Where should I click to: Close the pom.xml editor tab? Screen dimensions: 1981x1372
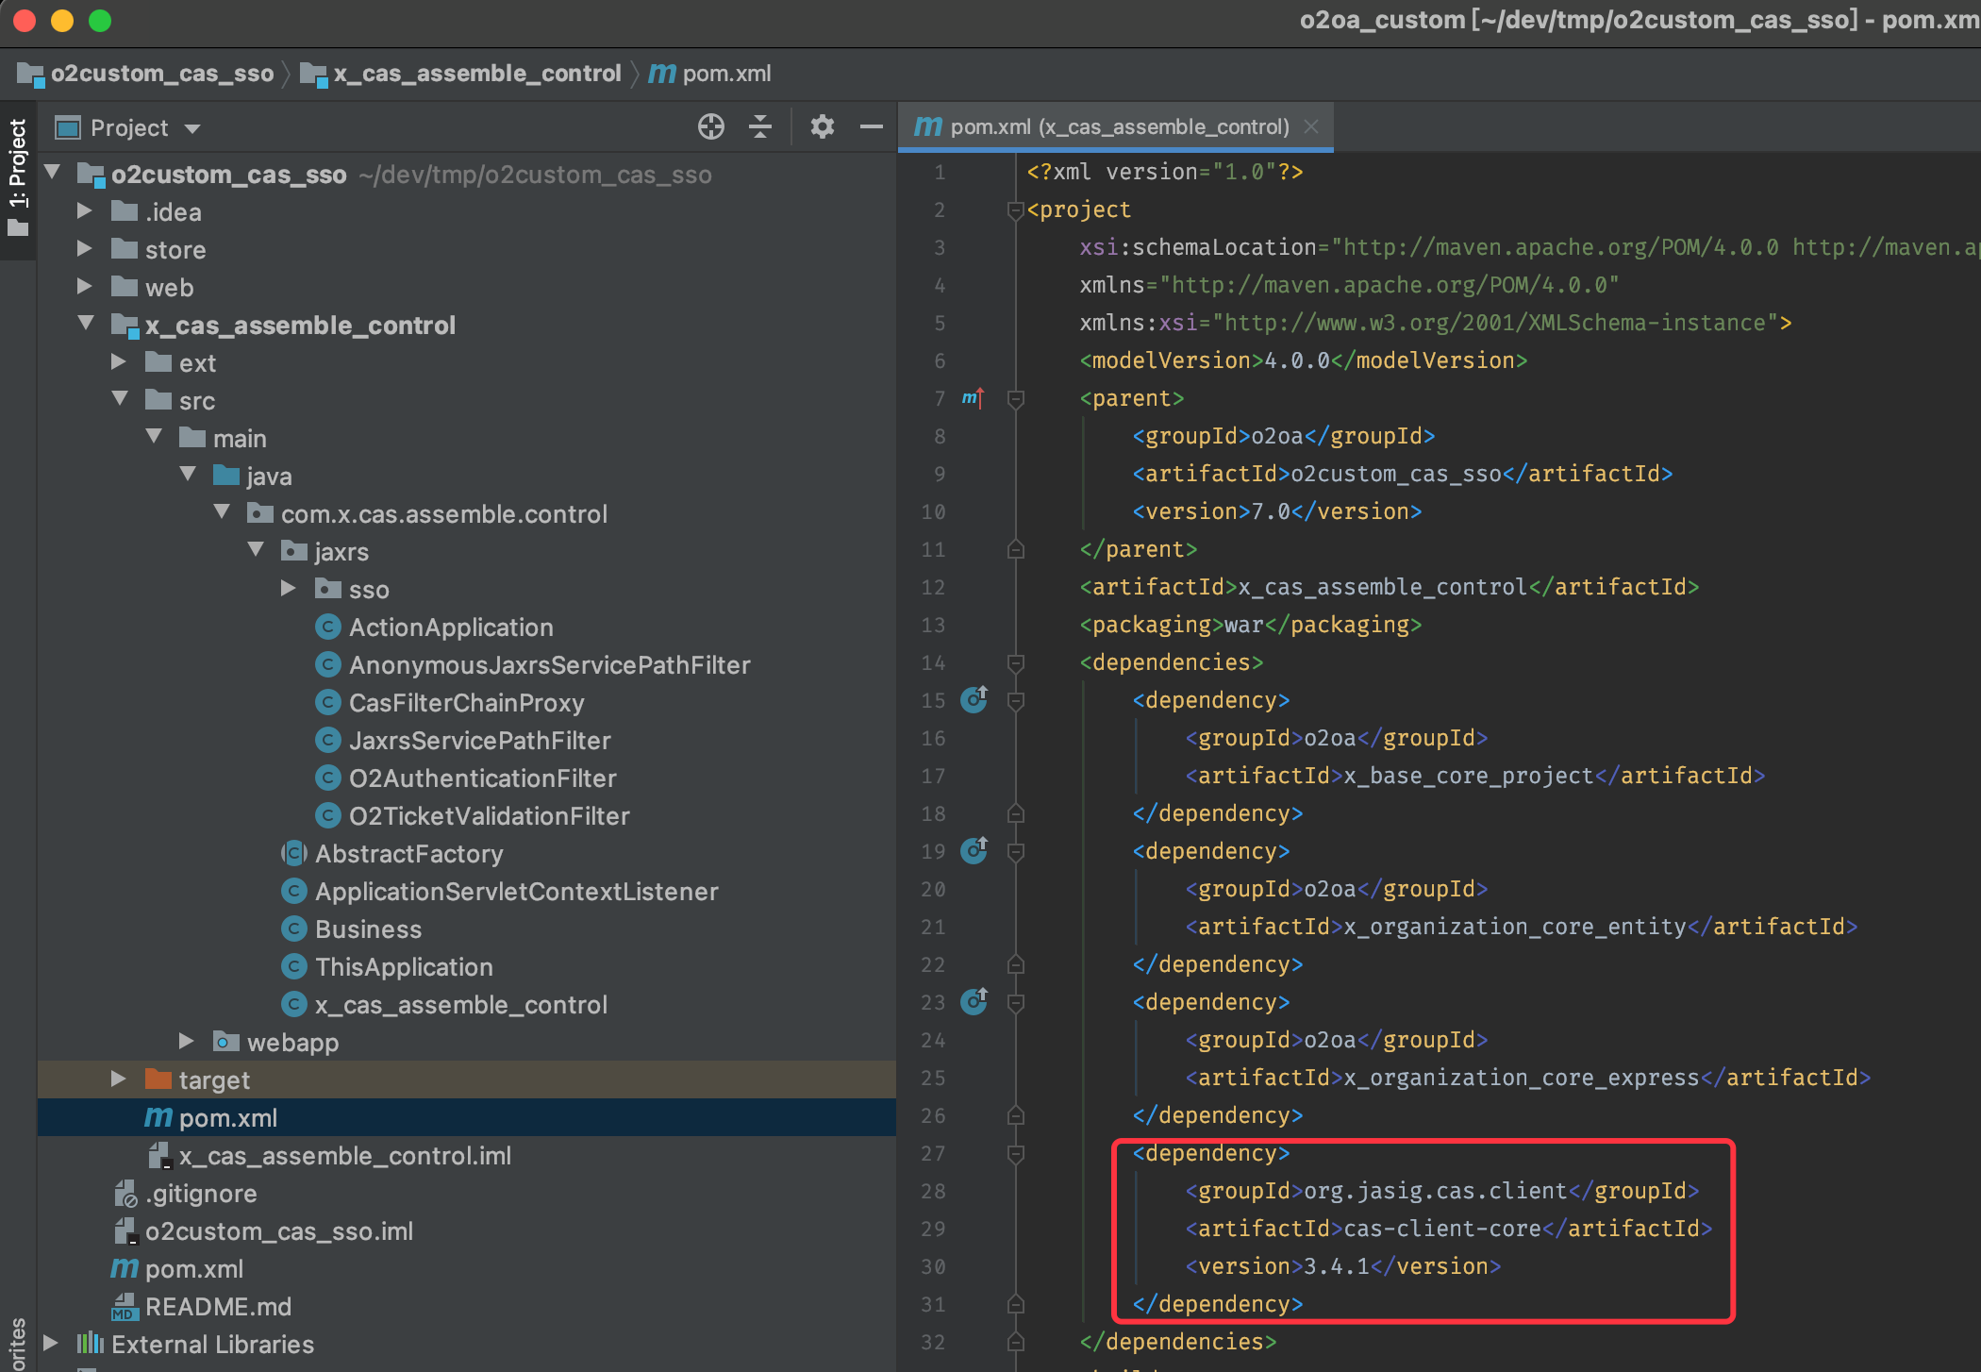1311,126
